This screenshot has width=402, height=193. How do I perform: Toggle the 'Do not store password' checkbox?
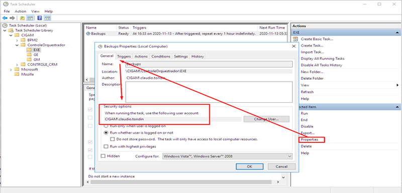[x=112, y=139]
